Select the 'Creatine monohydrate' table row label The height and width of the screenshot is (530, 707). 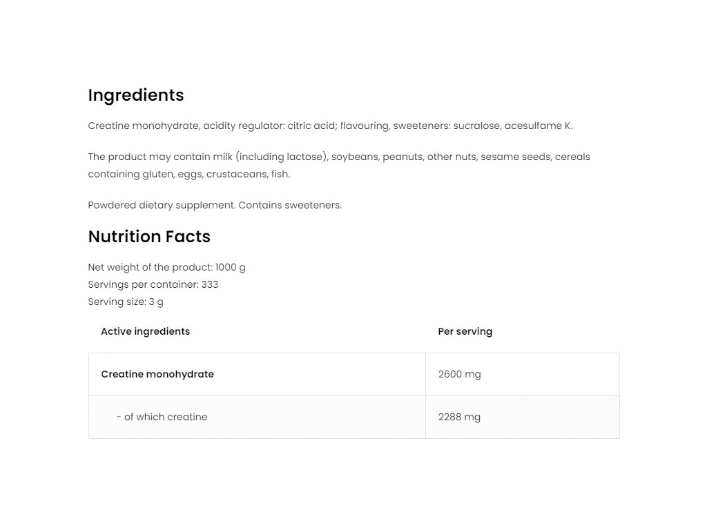click(x=157, y=374)
